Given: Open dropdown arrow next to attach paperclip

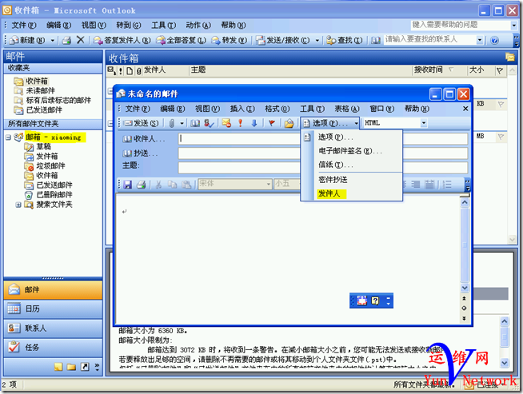Looking at the screenshot, I should 182,123.
